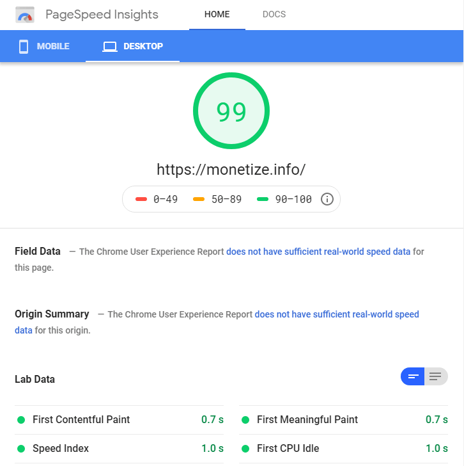Open the score range info icon
The height and width of the screenshot is (466, 464).
coord(327,199)
